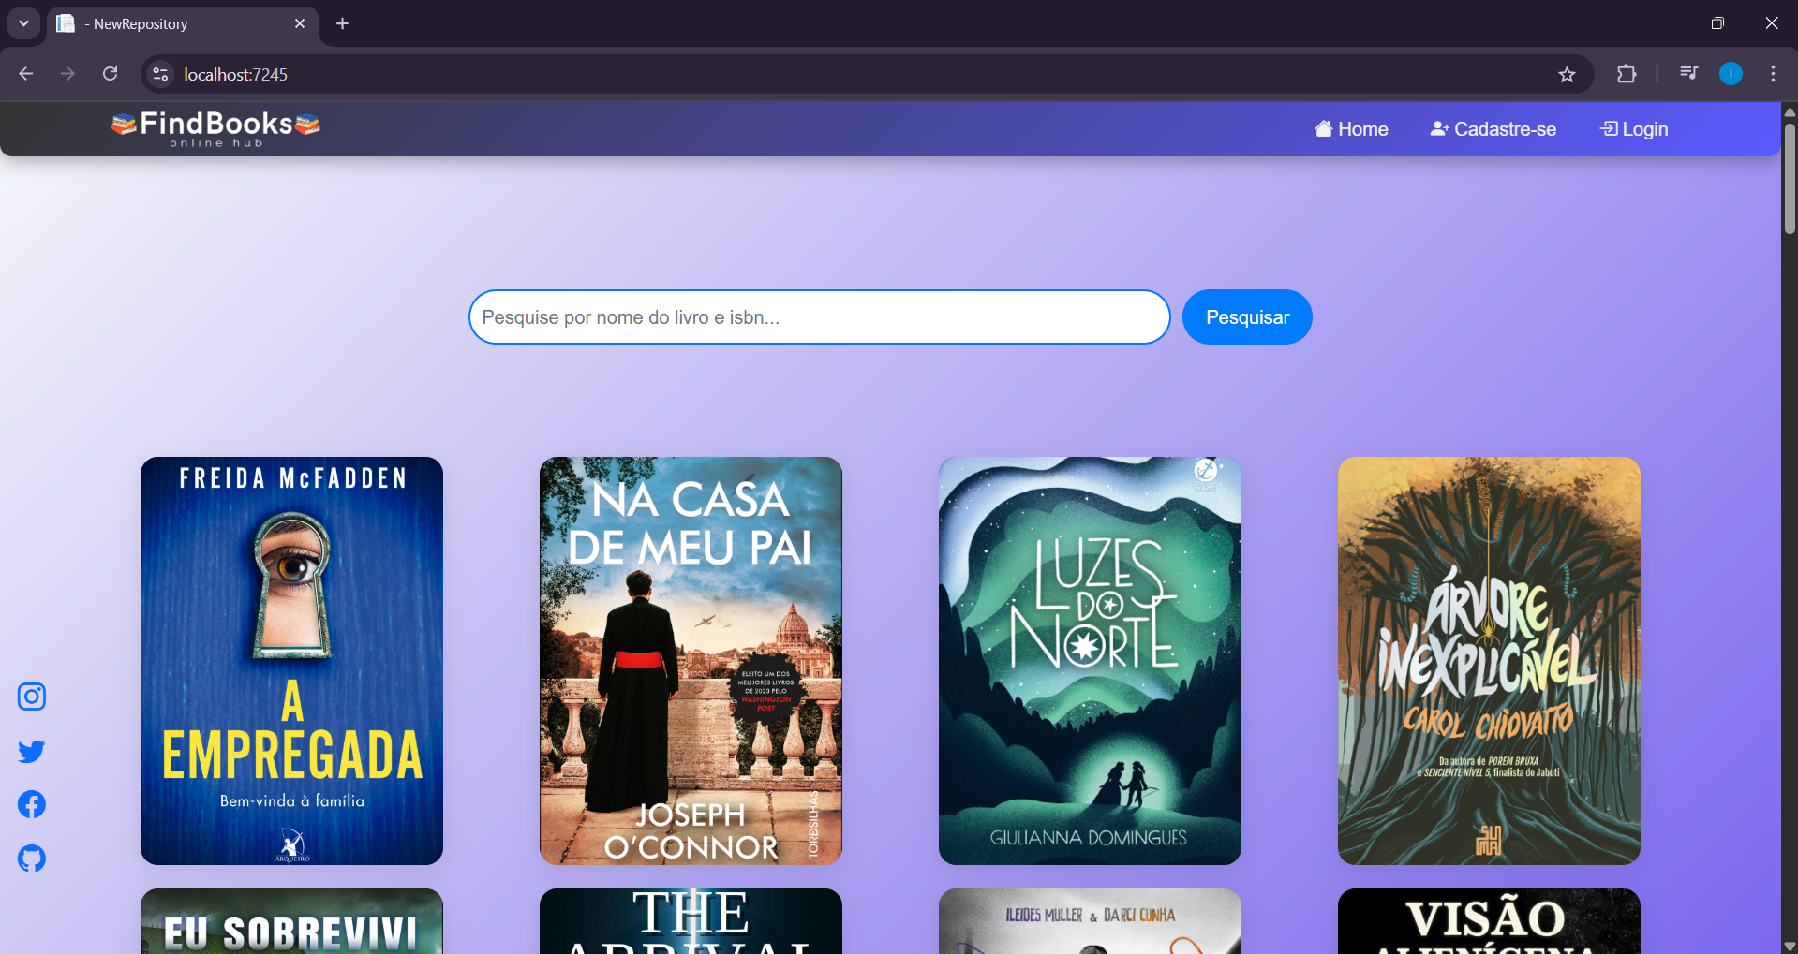Open Chrome three-dot menu
This screenshot has width=1798, height=954.
(x=1773, y=74)
